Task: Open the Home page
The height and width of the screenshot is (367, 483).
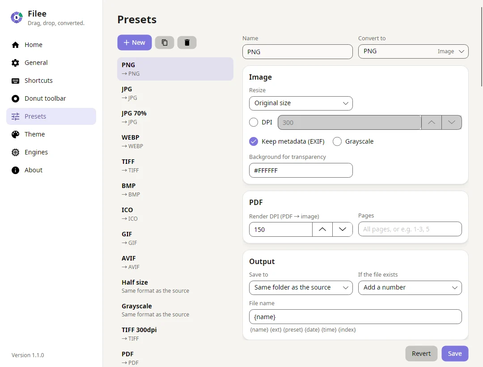Action: click(51, 45)
